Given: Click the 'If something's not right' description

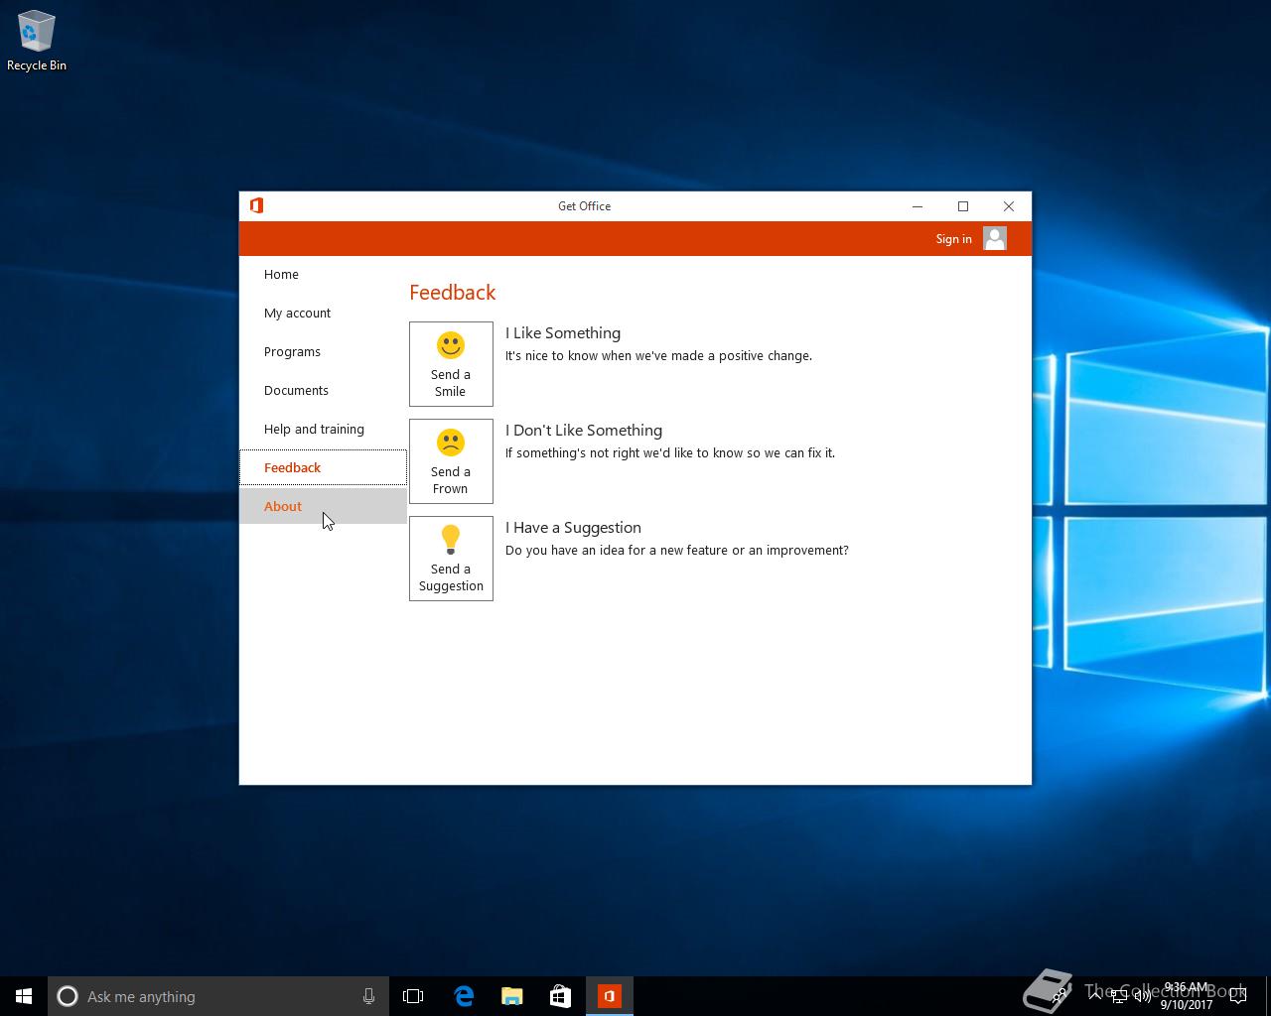Looking at the screenshot, I should (670, 453).
